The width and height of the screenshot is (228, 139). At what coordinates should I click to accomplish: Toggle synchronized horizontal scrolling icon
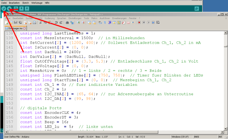[94, 22]
